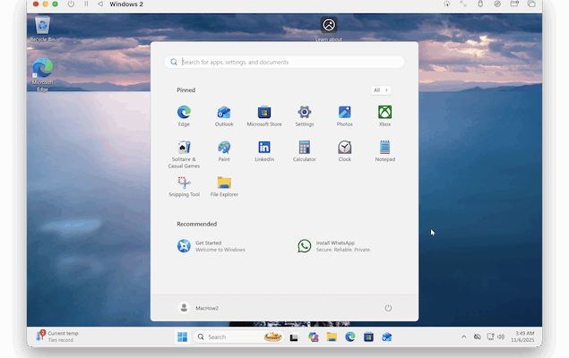Image resolution: width=569 pixels, height=358 pixels.
Task: Open Microsoft Store in Start menu
Action: 264,116
